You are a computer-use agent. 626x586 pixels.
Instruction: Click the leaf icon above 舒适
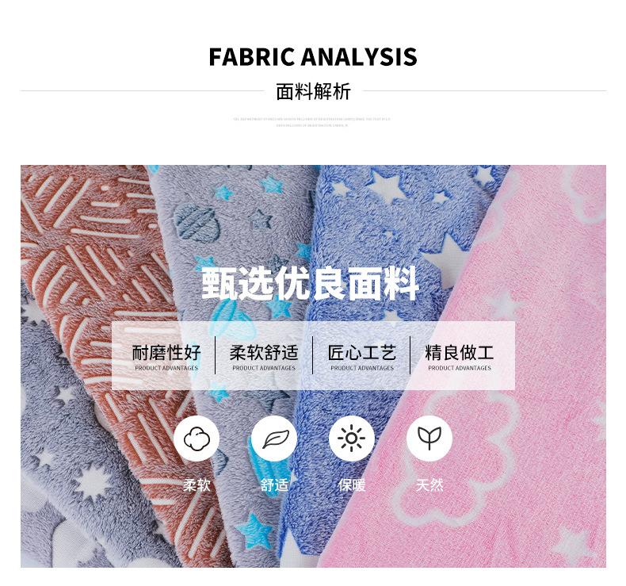pos(274,439)
